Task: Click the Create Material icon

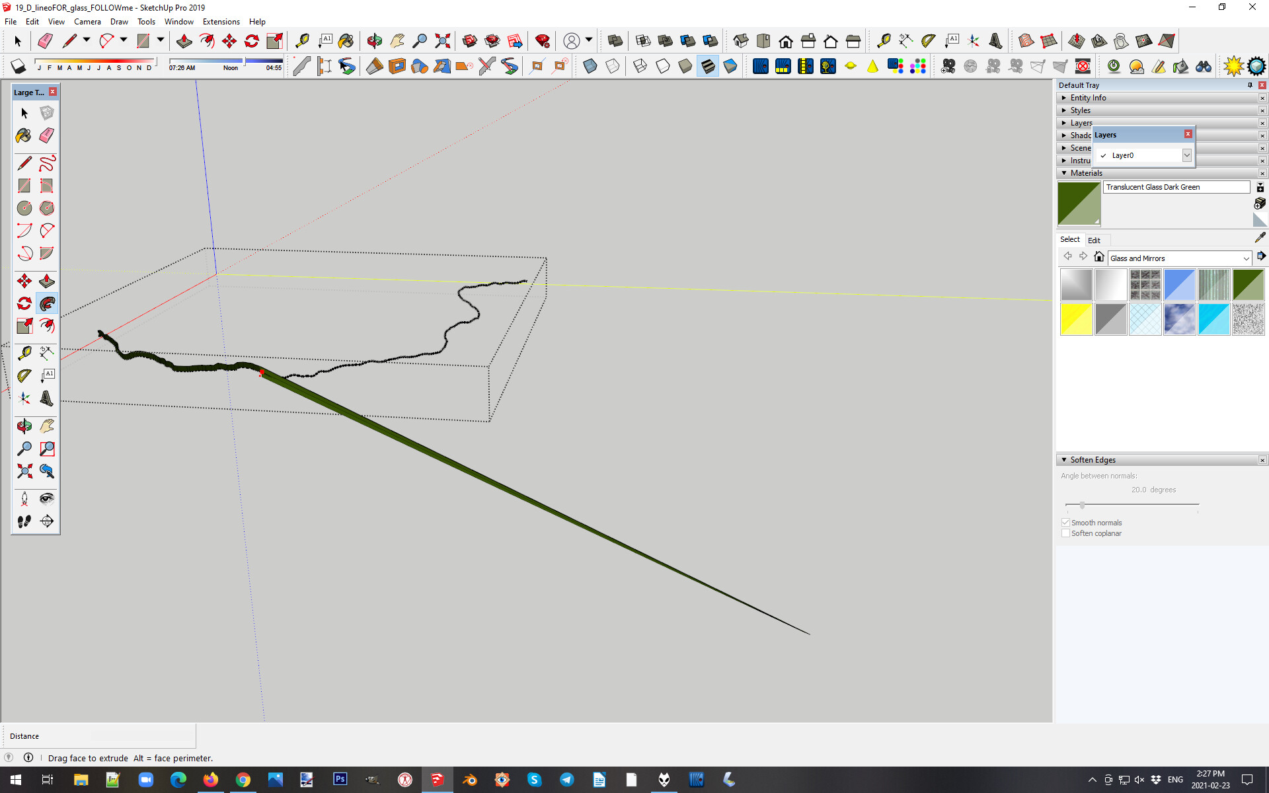Action: tap(1260, 204)
